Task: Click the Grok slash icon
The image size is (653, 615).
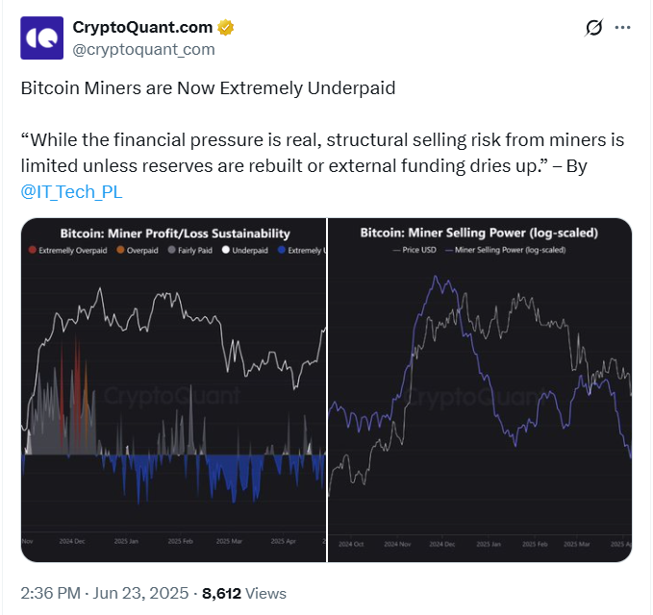Action: [x=593, y=29]
